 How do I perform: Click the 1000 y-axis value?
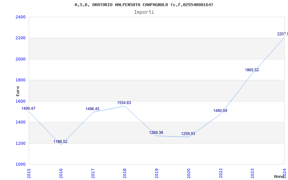point(21,164)
